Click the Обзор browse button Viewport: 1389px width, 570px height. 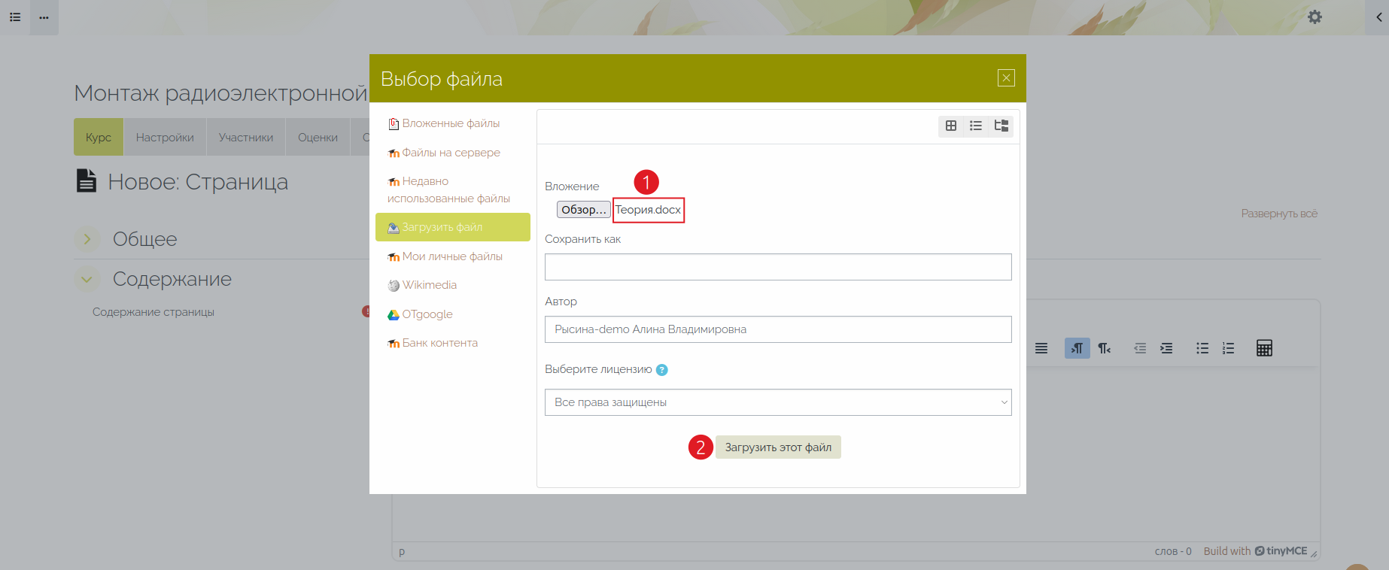(x=583, y=210)
